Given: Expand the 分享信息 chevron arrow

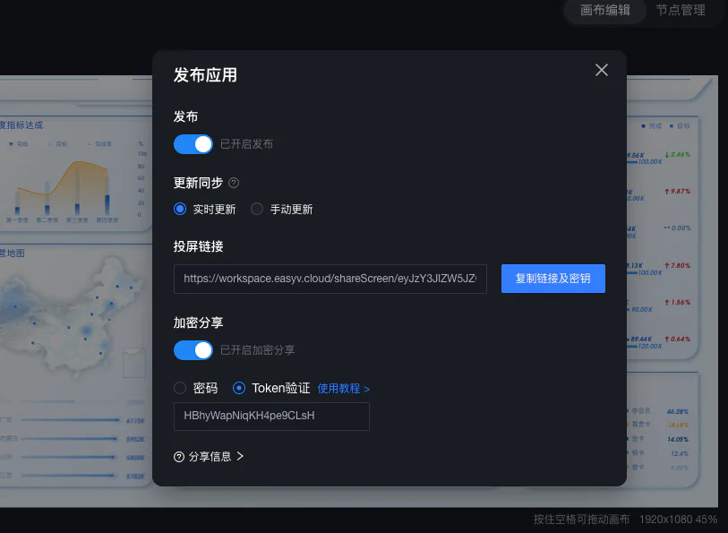Looking at the screenshot, I should click(x=240, y=457).
